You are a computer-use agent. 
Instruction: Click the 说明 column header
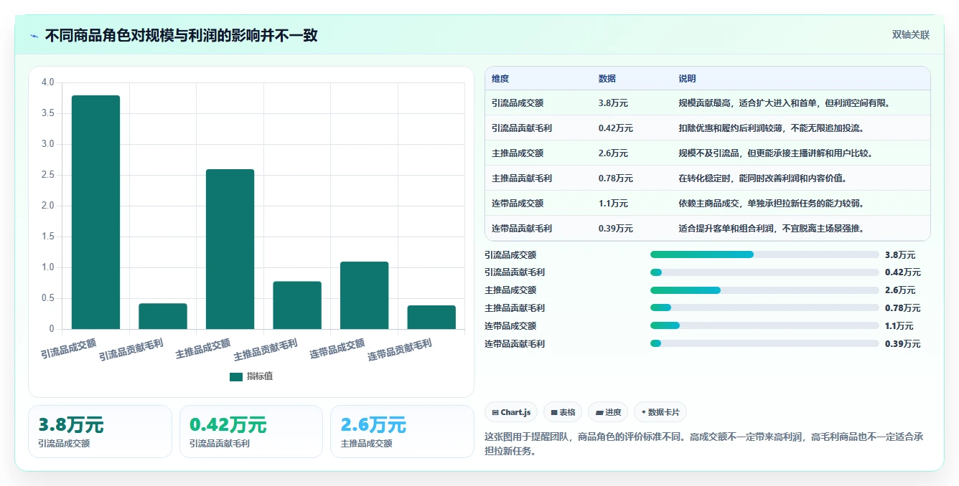coord(688,79)
